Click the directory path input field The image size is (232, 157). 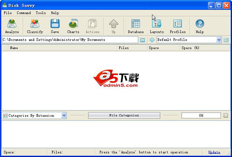(70, 40)
